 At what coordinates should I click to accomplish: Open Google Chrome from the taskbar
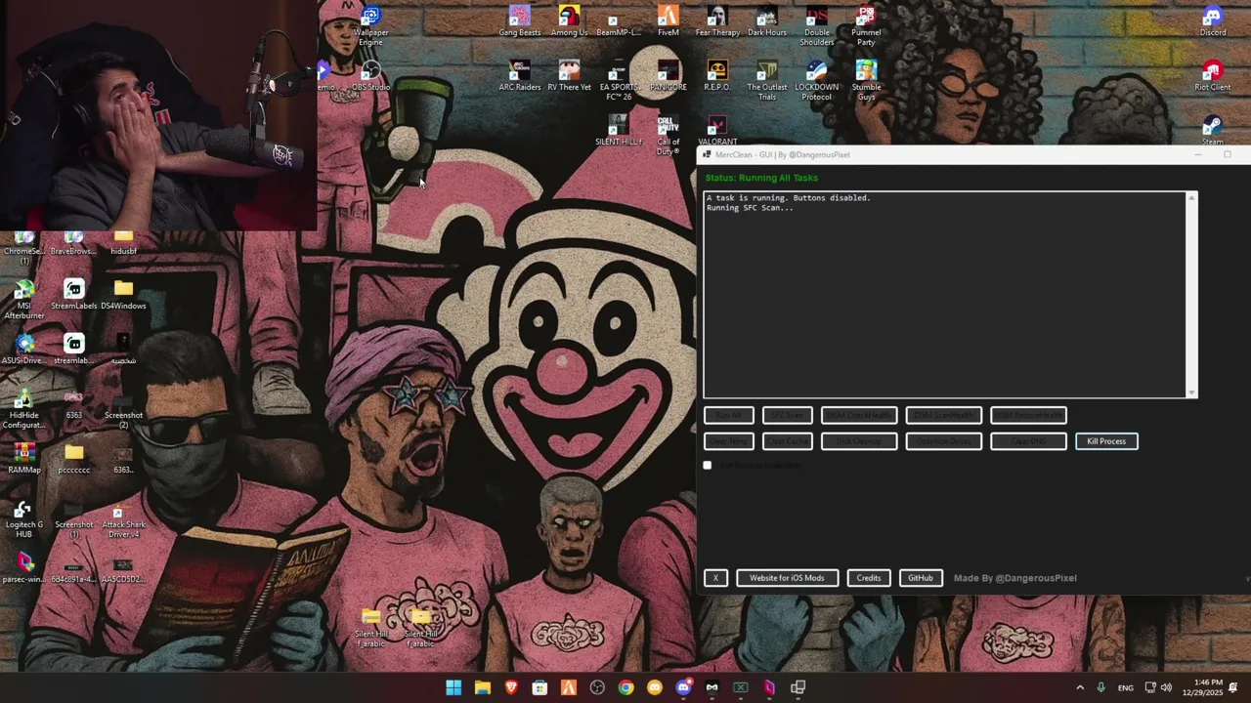pyautogui.click(x=625, y=687)
